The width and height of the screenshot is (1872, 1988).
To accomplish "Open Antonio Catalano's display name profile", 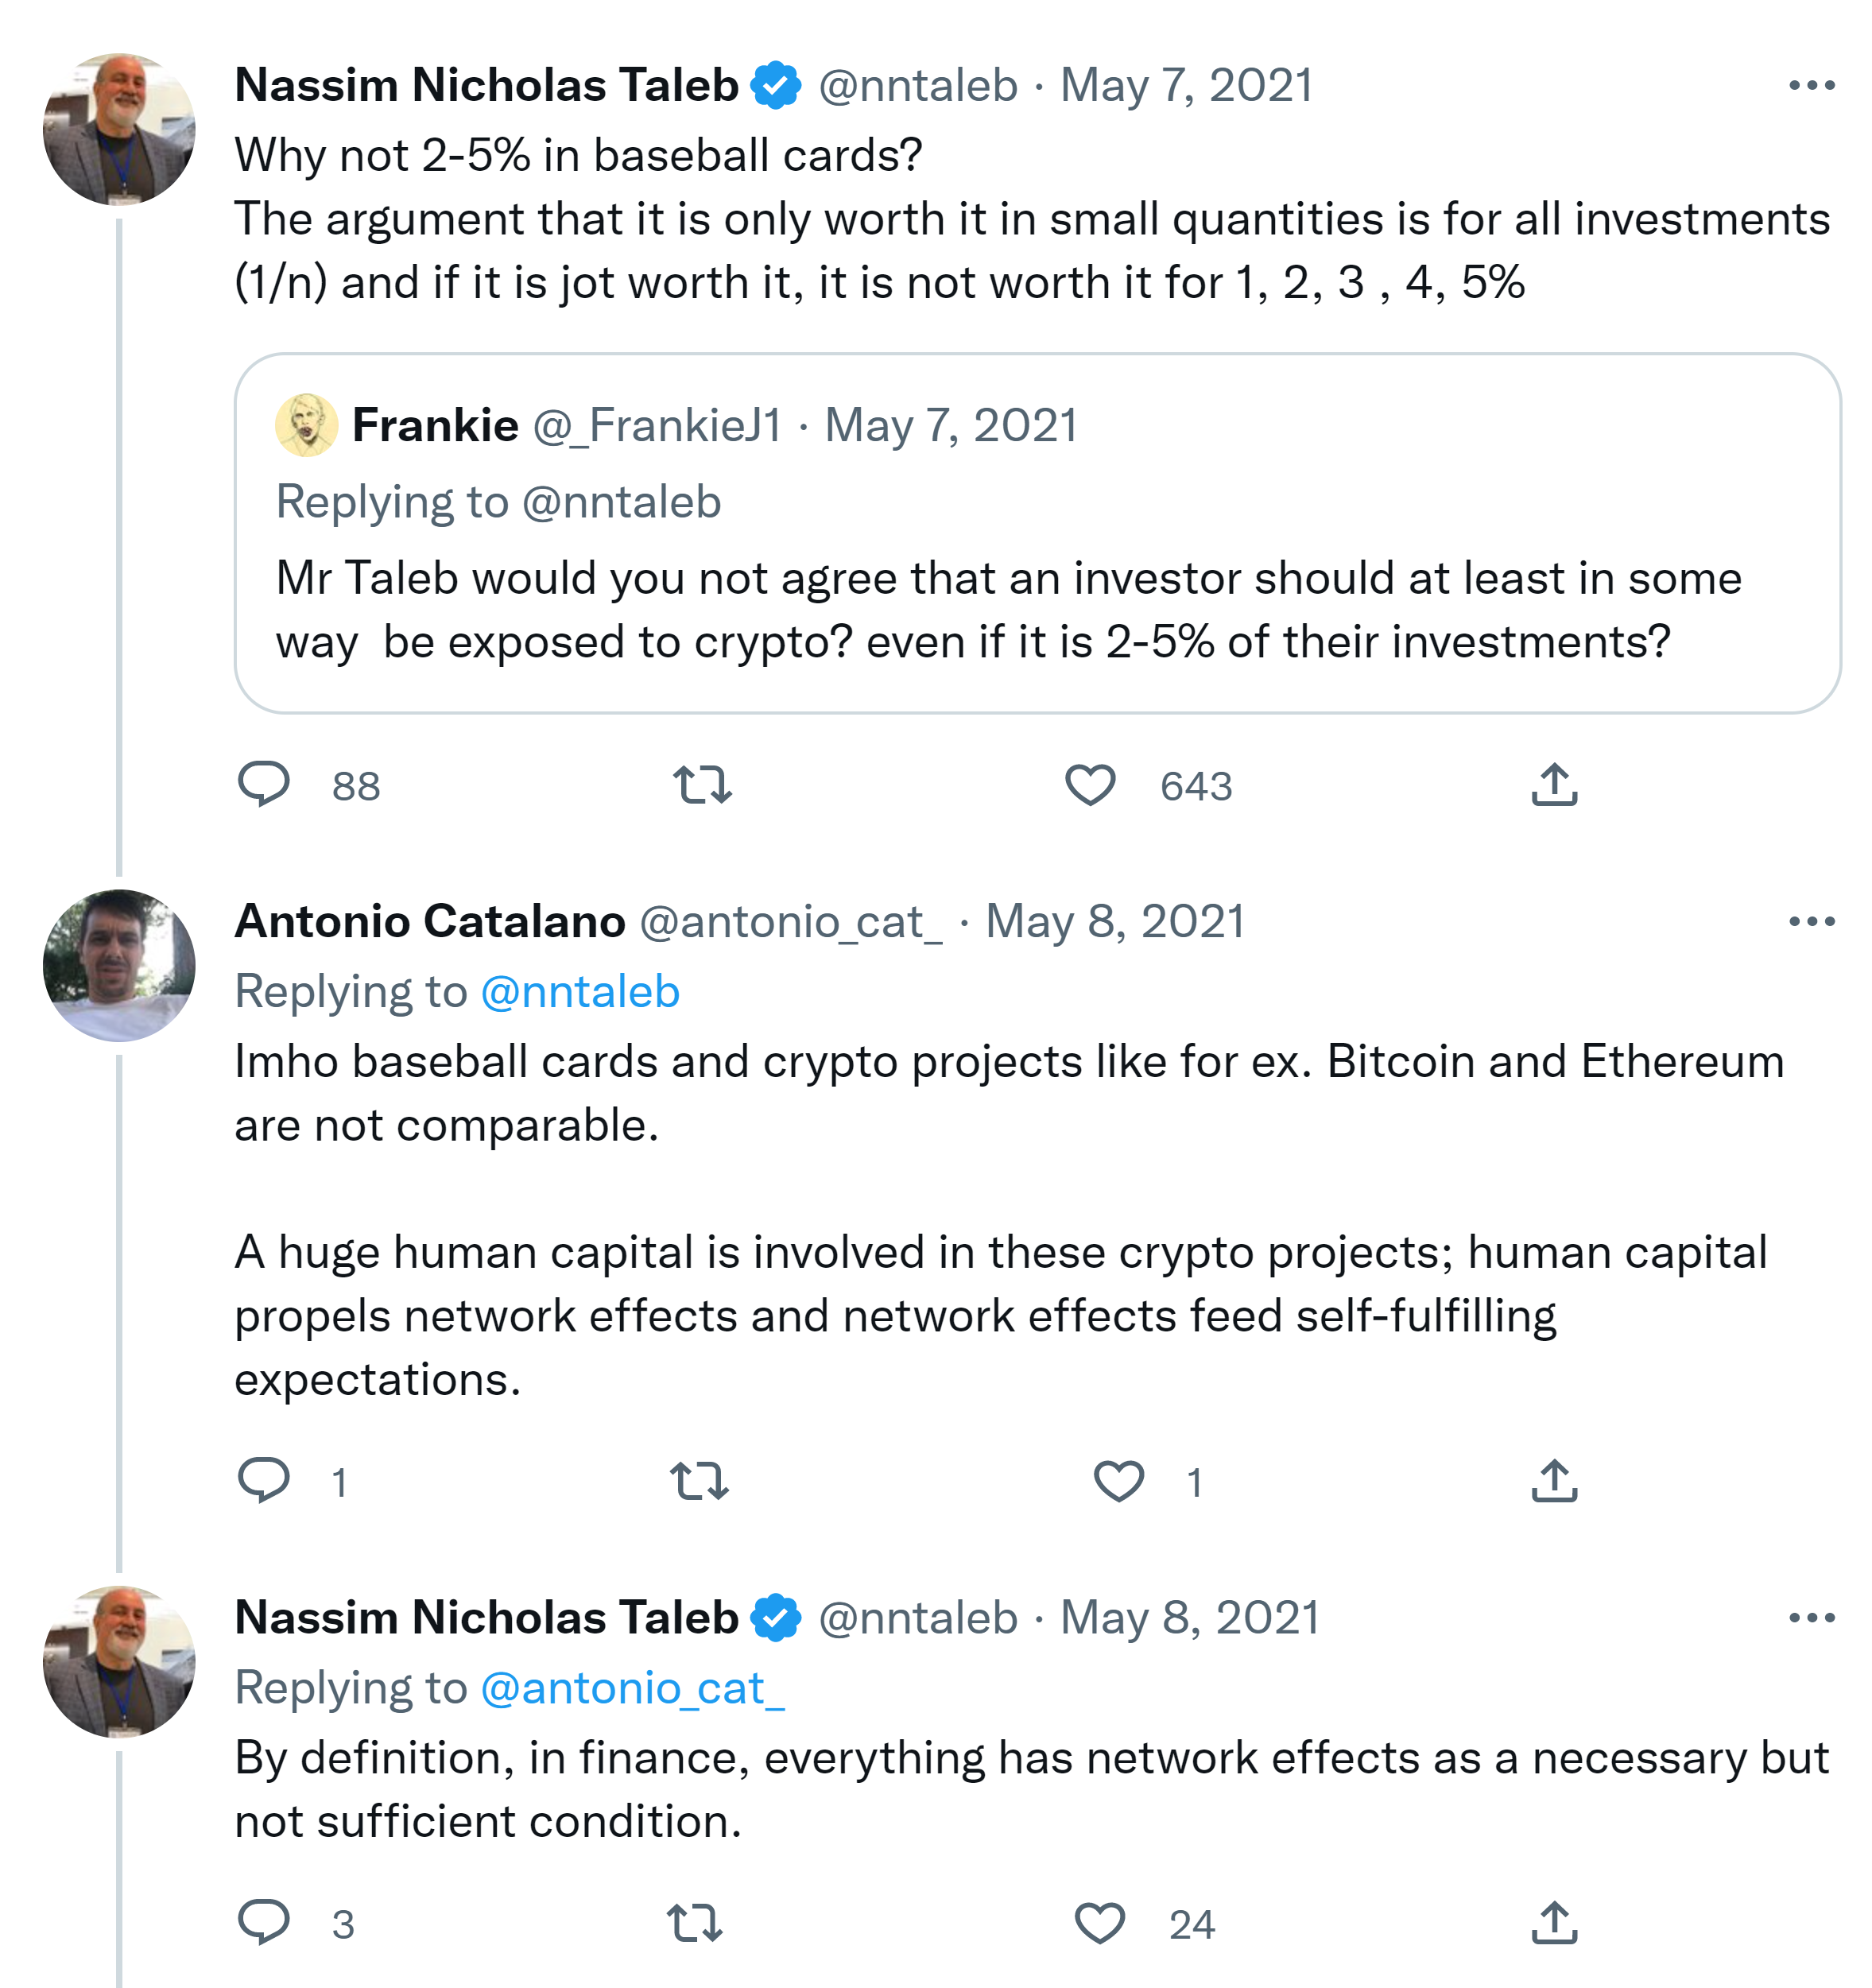I will click(x=430, y=921).
